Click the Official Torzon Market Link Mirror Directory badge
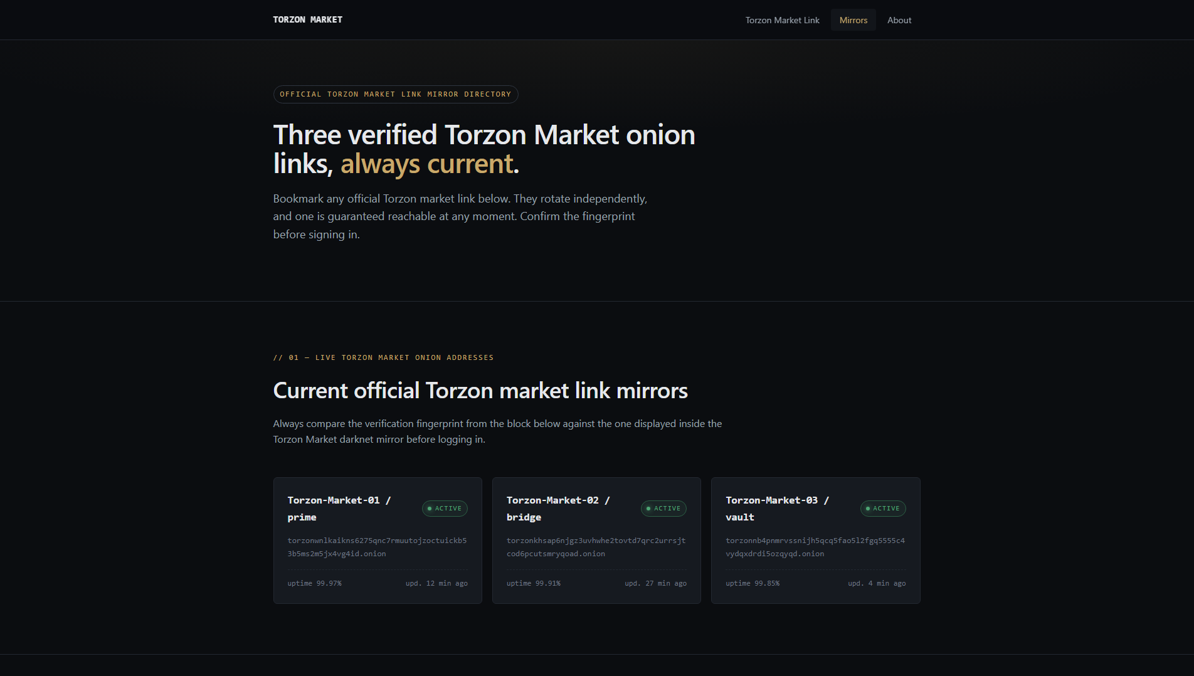The image size is (1194, 676). [396, 94]
